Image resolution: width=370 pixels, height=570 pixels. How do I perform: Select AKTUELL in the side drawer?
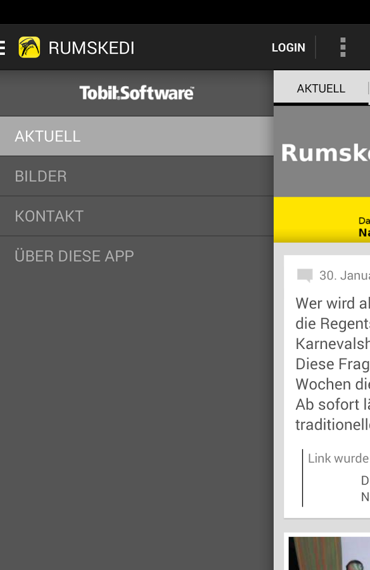(x=137, y=136)
